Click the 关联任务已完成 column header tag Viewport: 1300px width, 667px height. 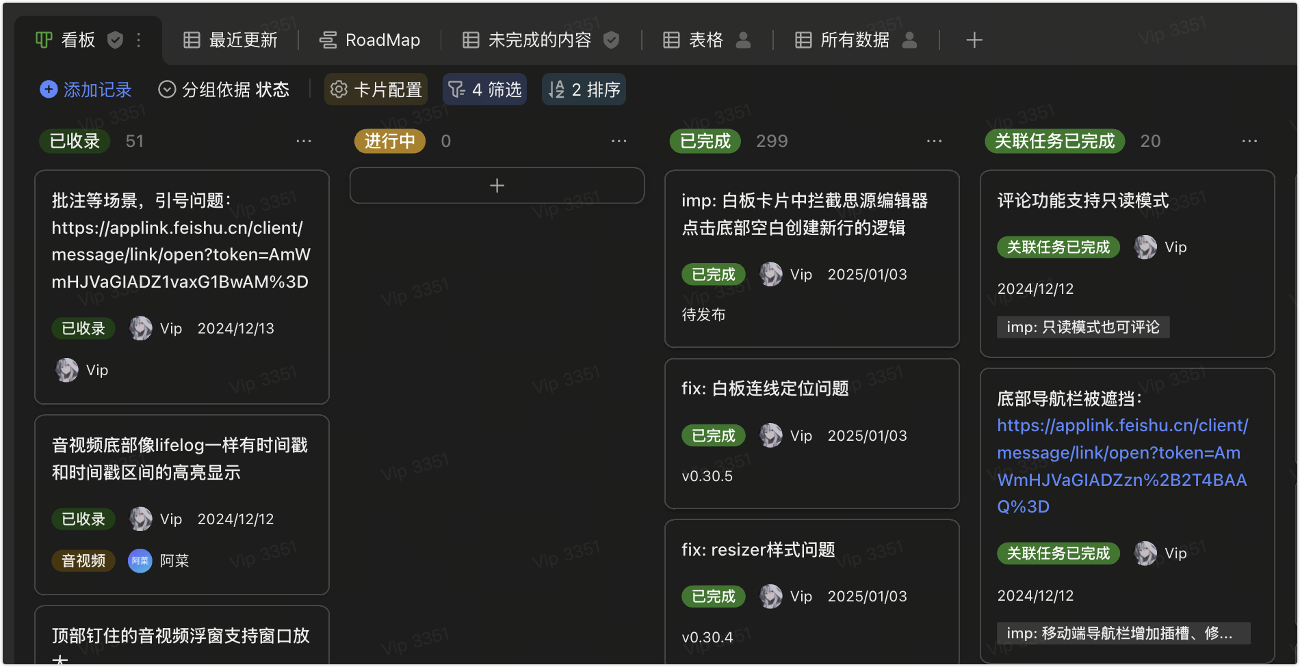coord(1054,141)
